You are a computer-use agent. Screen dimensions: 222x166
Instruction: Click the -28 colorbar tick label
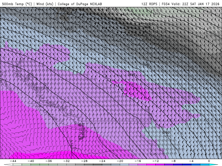point(84,161)
